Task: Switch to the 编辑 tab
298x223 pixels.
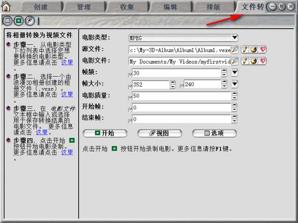Action: 170,7
